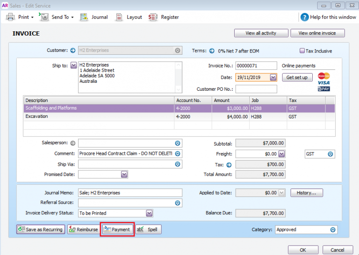Open the Category selection dropdown
Screen dimensions: 359x255
click(333, 230)
